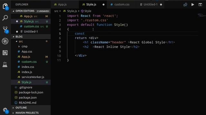Open serviceWorker.js in the file tree
Viewport: 206px width, 115px height.
pos(31,77)
